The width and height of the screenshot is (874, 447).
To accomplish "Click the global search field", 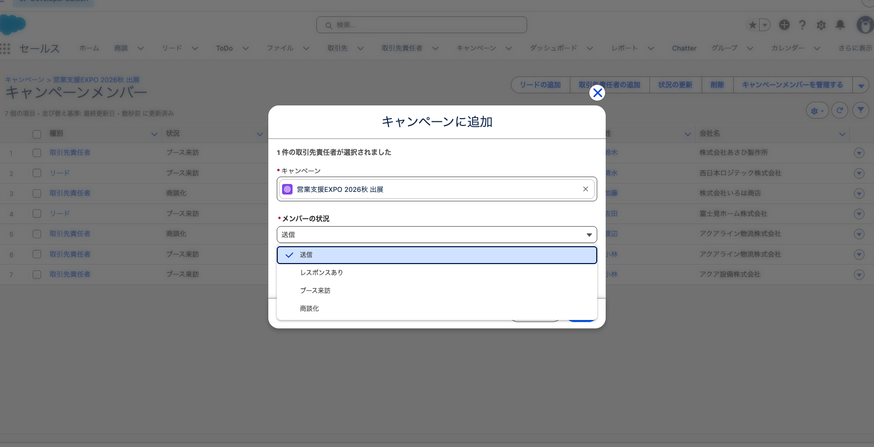I will (421, 25).
